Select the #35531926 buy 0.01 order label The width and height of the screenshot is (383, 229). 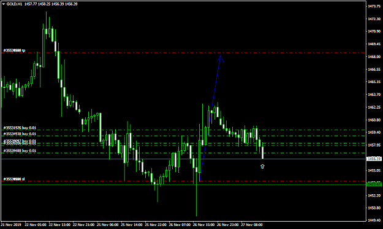tap(20, 128)
